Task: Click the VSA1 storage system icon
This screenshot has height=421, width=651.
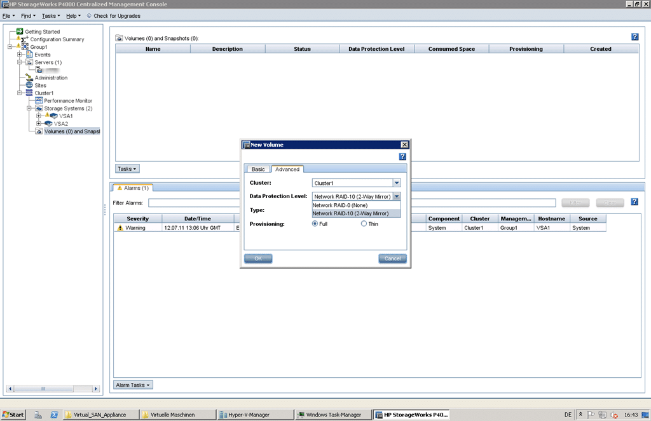Action: [x=53, y=116]
